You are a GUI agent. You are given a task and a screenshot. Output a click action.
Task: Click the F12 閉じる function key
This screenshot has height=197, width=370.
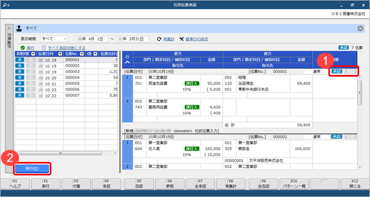point(355,184)
